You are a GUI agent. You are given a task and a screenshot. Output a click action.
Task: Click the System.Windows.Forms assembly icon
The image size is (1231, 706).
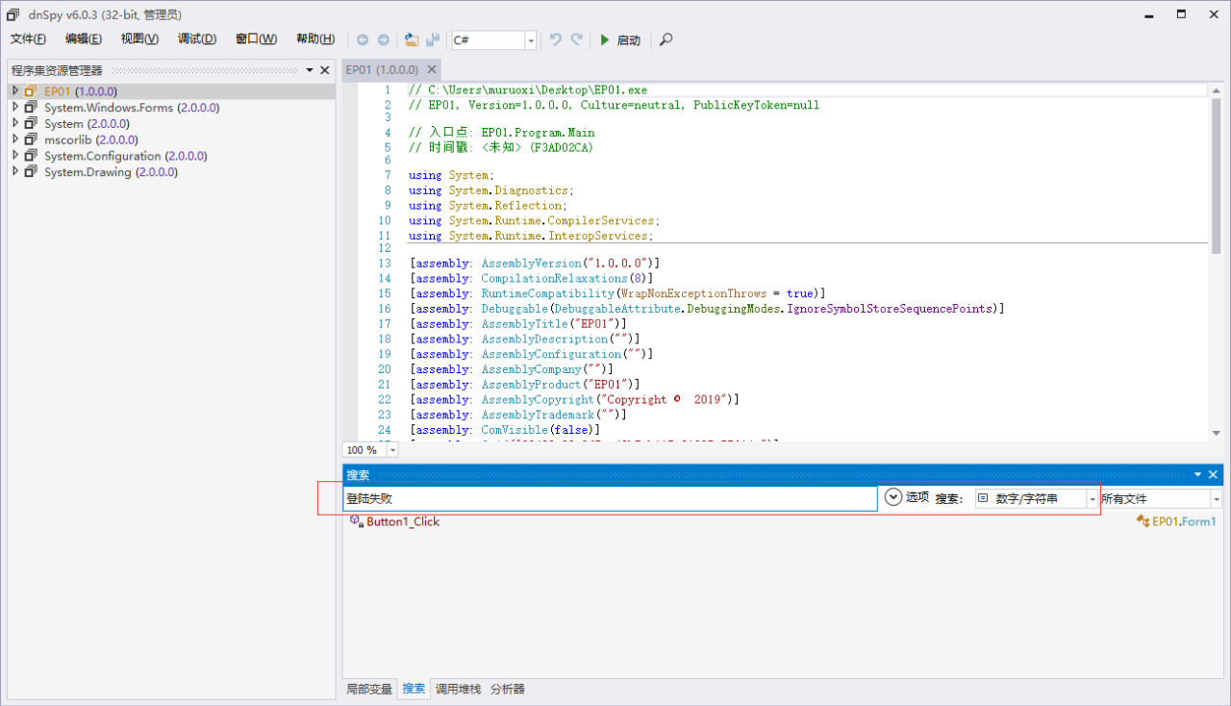point(32,108)
